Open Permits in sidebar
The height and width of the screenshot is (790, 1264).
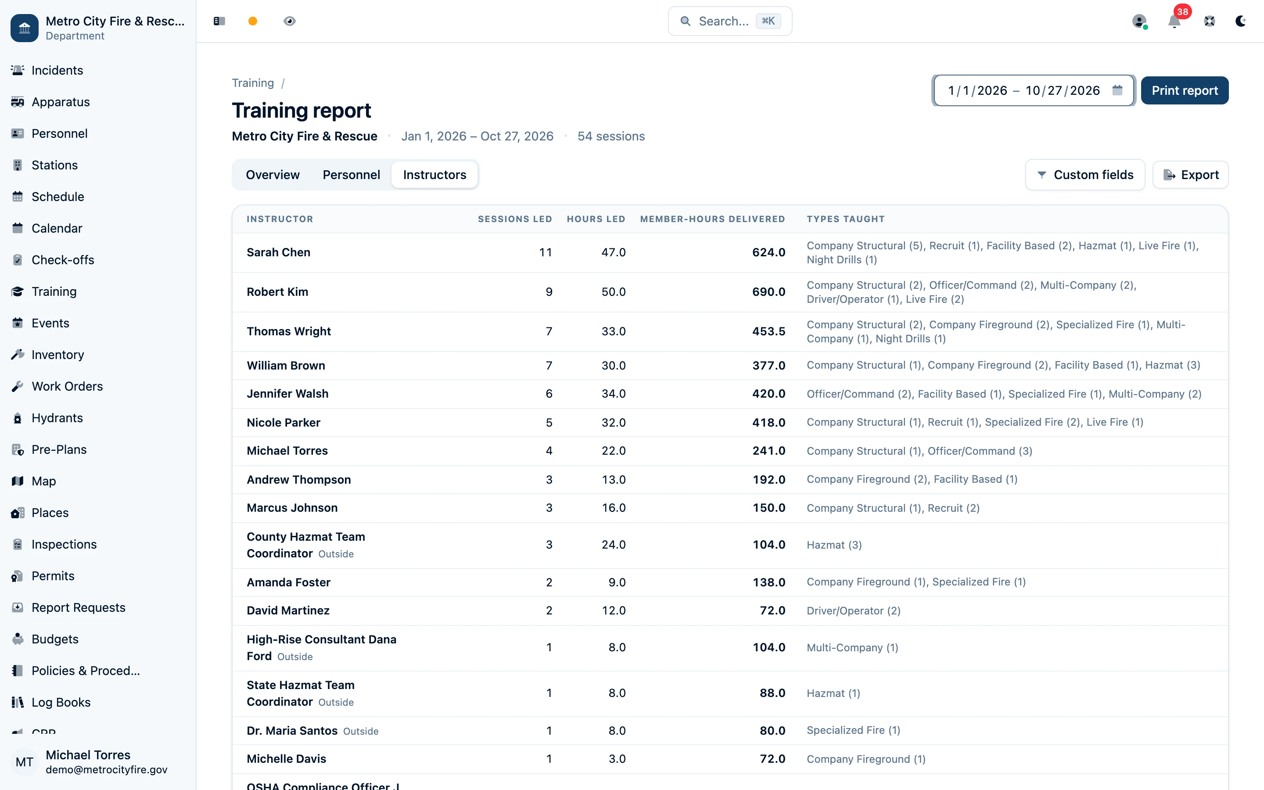click(x=98, y=576)
